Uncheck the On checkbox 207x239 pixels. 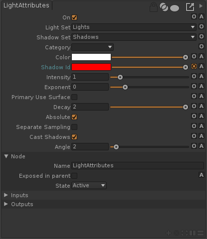pos(74,17)
